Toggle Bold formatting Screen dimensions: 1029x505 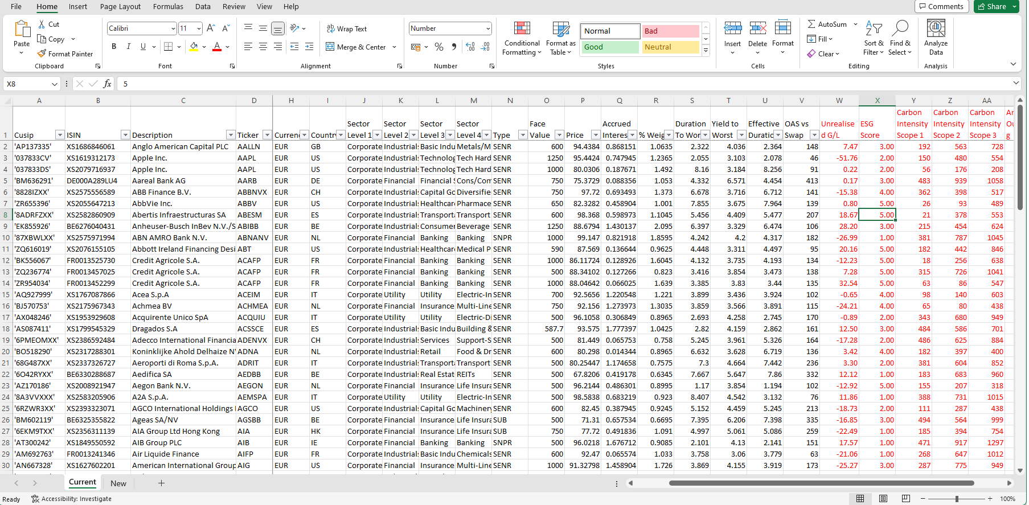pos(114,47)
